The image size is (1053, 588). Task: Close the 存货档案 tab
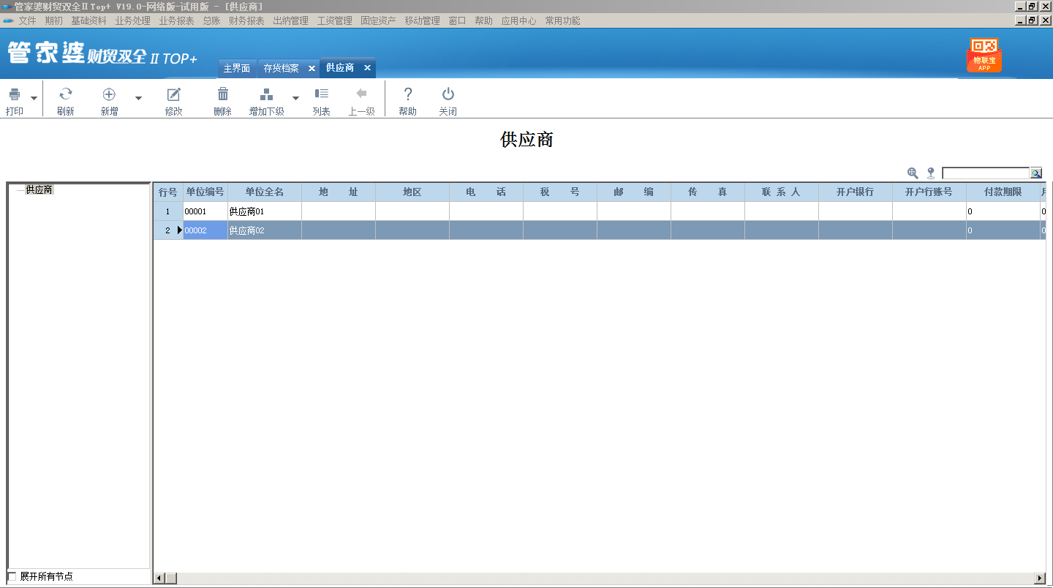tap(312, 68)
